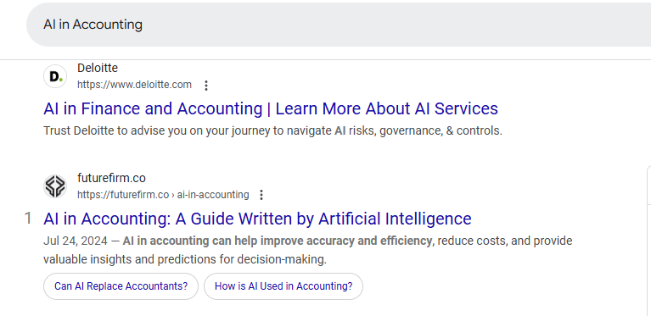Open "AI in Finance and Accounting" Deloitte result
The width and height of the screenshot is (651, 316).
click(271, 108)
